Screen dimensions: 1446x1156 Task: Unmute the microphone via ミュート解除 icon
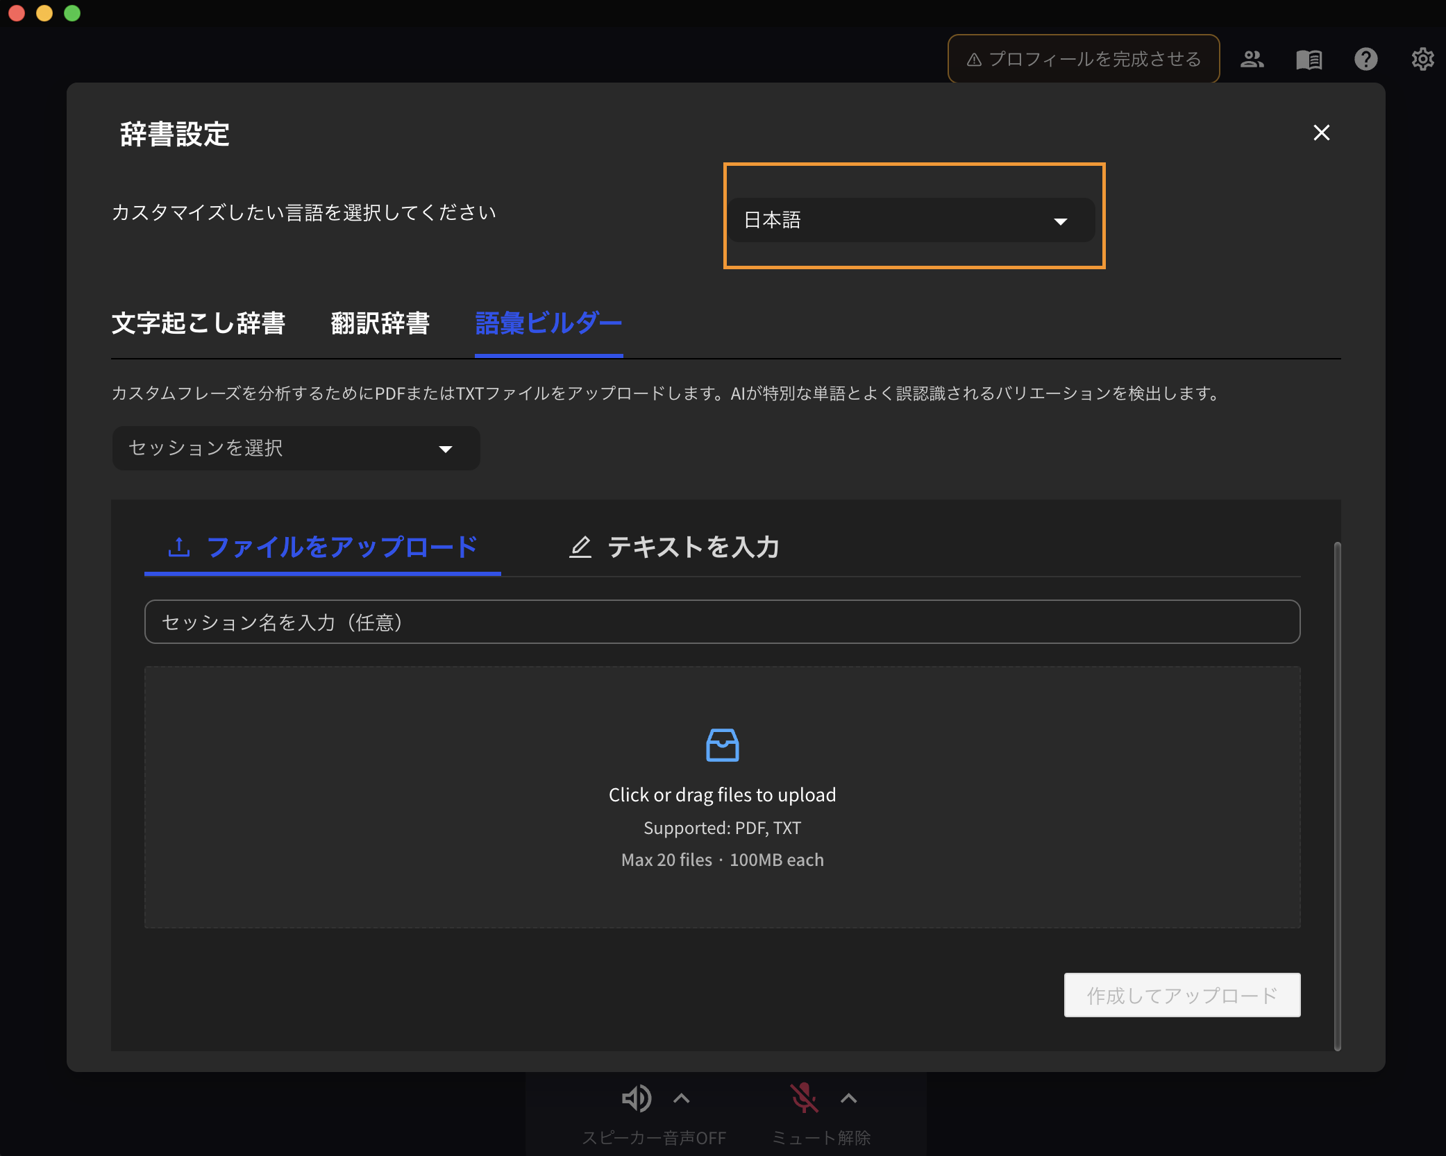coord(804,1098)
